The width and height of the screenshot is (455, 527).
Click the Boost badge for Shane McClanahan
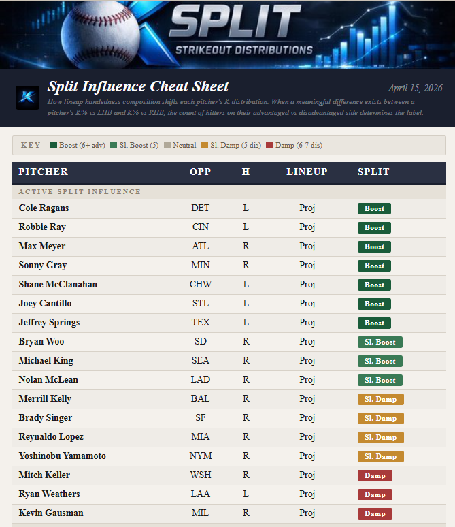[374, 285]
